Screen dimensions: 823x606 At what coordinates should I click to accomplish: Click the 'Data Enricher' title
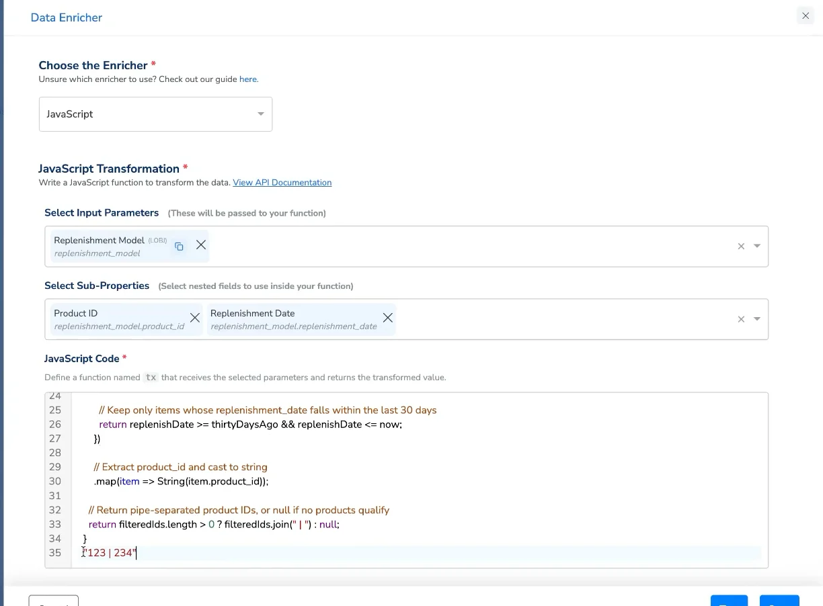point(67,17)
